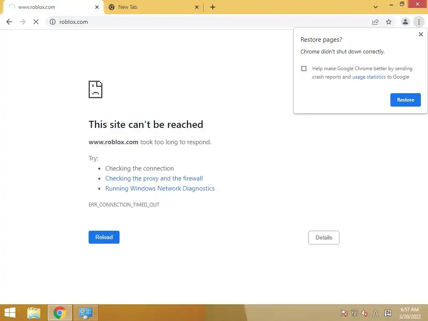Screen dimensions: 428x321
Task: Click the muted volume tray icon
Action: click(x=364, y=313)
